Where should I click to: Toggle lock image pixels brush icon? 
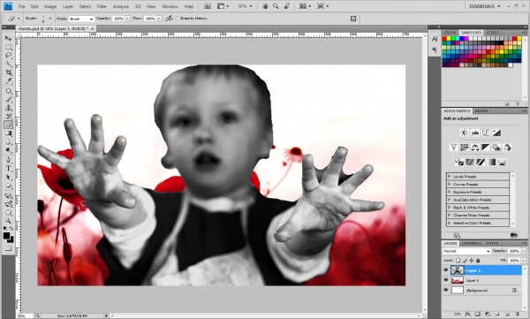point(465,261)
